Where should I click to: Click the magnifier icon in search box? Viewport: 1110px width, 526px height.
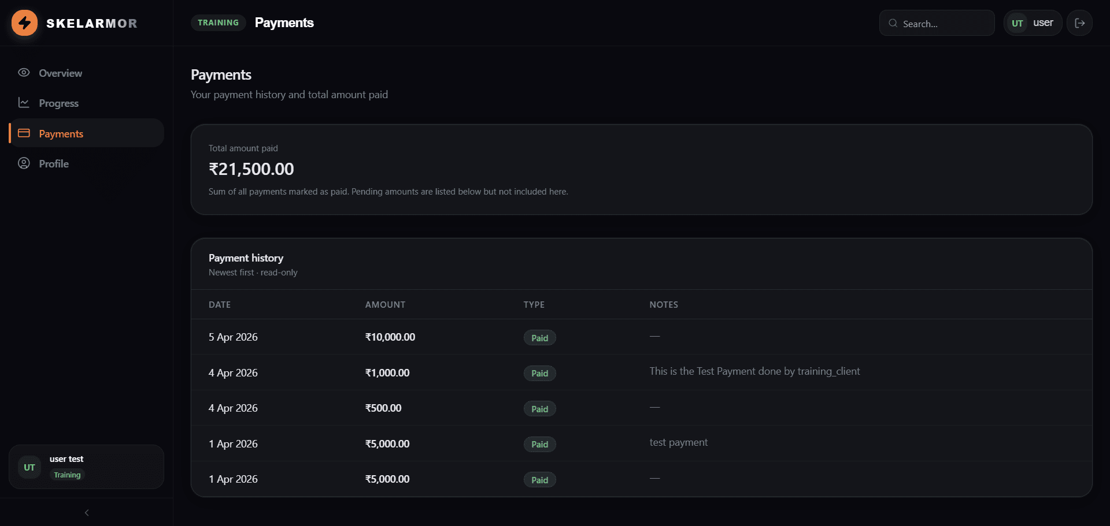click(x=893, y=23)
